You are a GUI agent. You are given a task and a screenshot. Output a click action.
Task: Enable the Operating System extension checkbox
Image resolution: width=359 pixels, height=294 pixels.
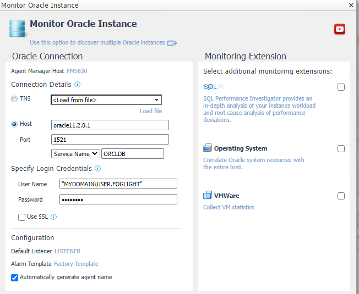tap(341, 149)
